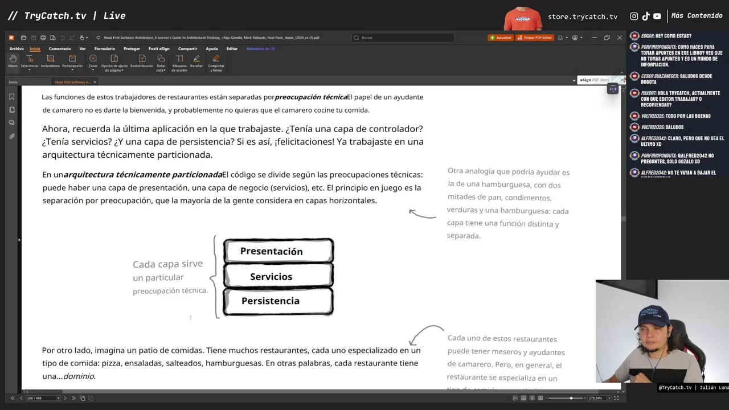Viewport: 729px width, 410px height.
Task: Click the Actualizar button
Action: coord(501,38)
